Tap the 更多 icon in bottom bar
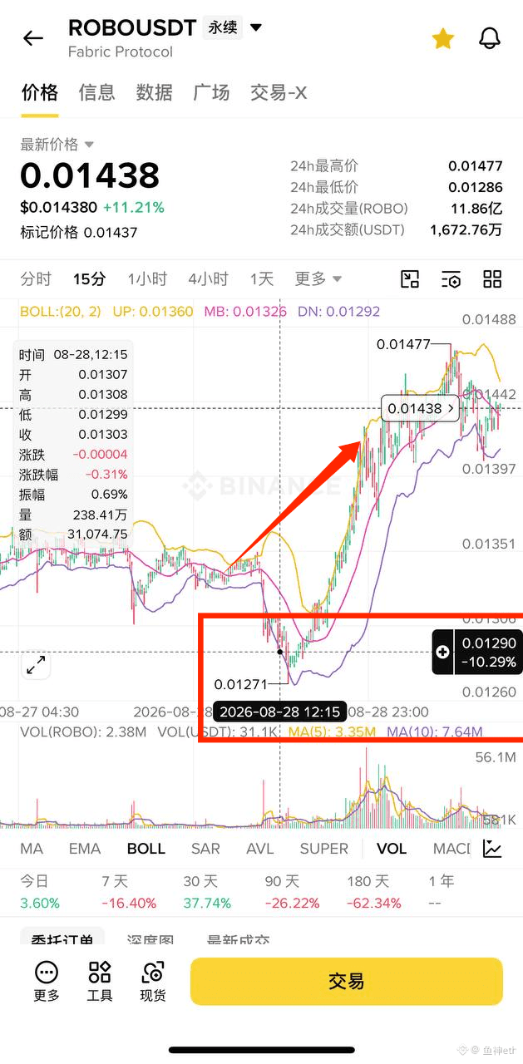This screenshot has height=1064, width=523. [47, 982]
